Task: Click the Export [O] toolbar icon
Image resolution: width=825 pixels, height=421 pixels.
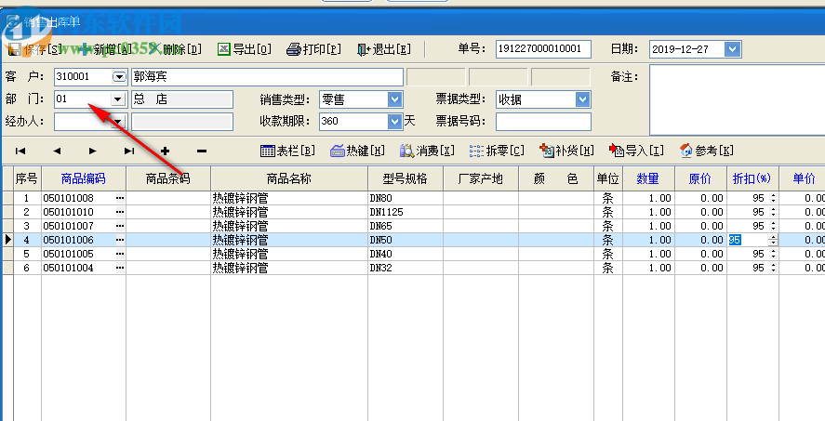Action: click(224, 49)
